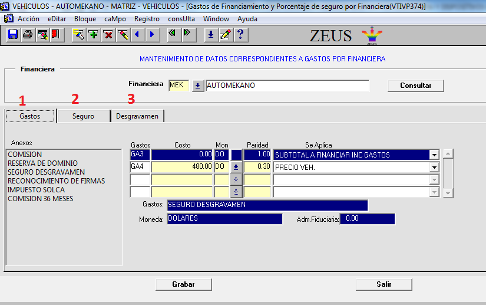Viewport: 486px width, 305px height.
Task: Click the Save diskette icon in toolbar
Action: [x=13, y=35]
